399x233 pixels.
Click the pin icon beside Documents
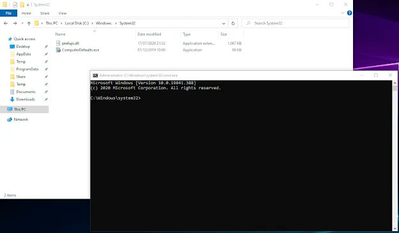click(x=46, y=92)
